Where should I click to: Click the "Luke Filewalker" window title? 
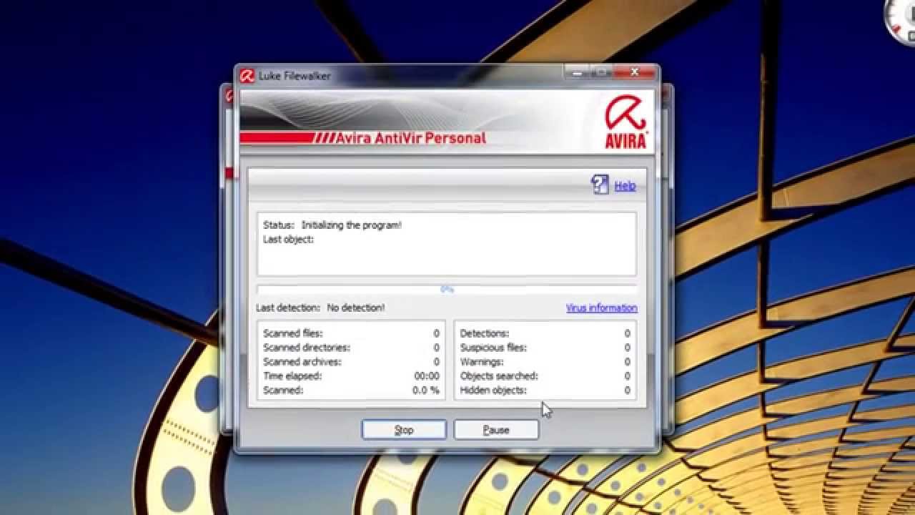pyautogui.click(x=295, y=76)
